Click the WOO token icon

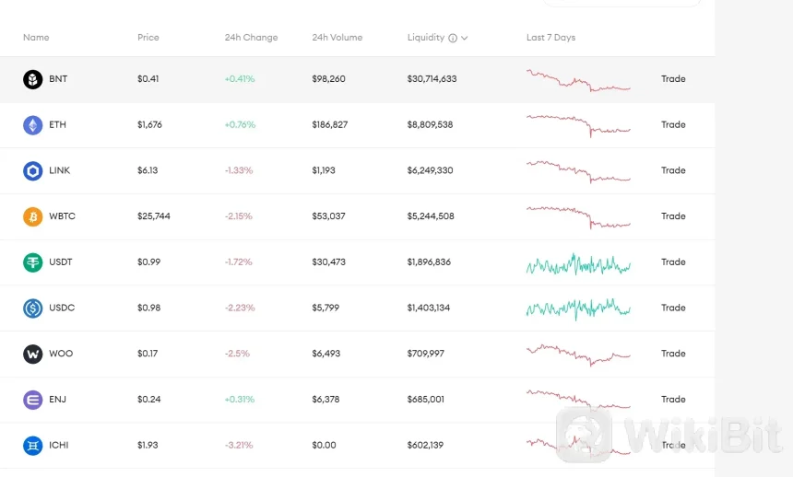coord(33,354)
